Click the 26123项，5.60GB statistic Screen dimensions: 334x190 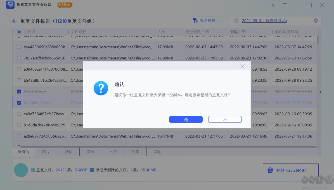71,170
